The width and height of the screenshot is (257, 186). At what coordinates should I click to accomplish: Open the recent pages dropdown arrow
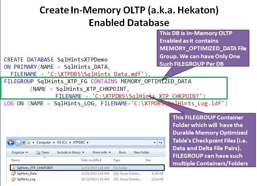(x=23, y=143)
